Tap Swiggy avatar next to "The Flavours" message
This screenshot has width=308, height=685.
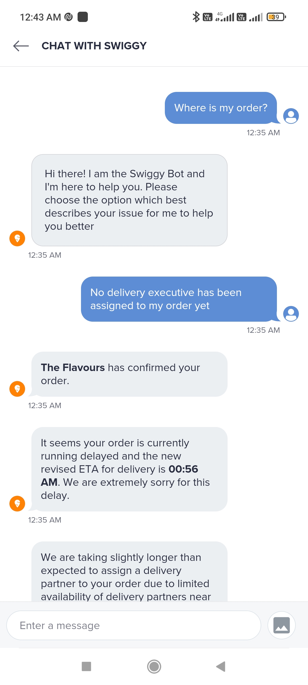[x=17, y=389]
